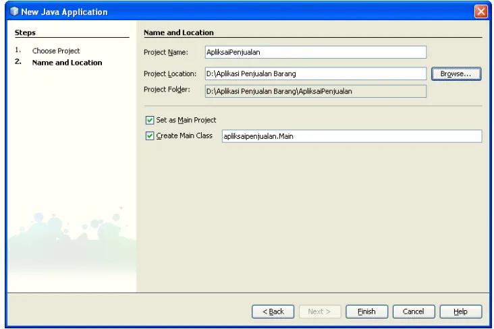Viewport: 494px width, 329px height.
Task: Click the Steps heading
Action: (x=25, y=32)
